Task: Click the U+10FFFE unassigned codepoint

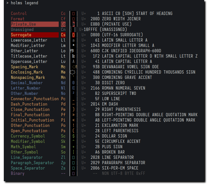Action: coord(88,29)
